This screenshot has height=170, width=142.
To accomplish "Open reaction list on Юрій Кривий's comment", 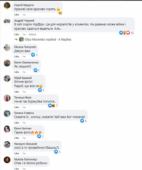I will point(41,90).
